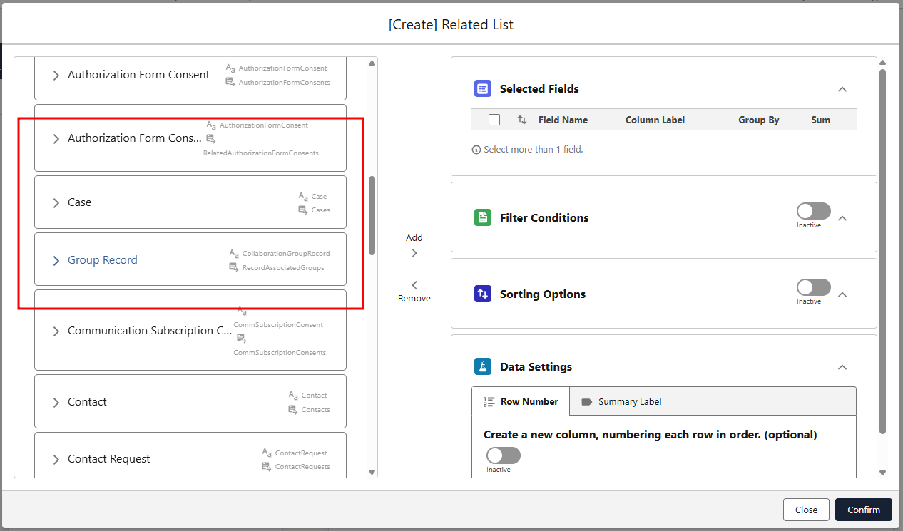Expand the Group Record chevron
Screen dimensions: 903x531
56,261
